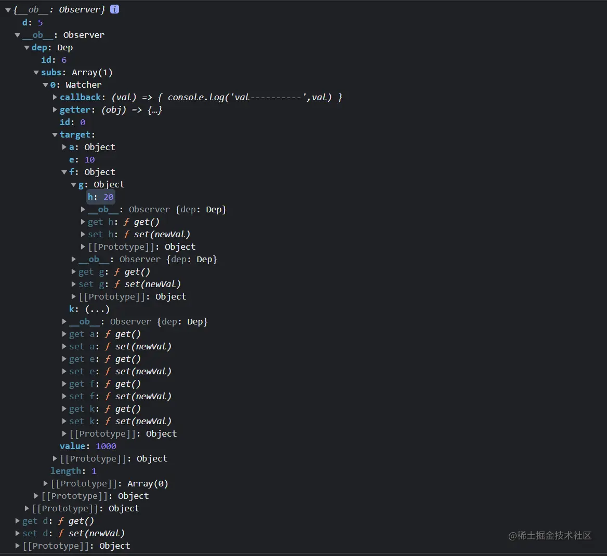This screenshot has width=607, height=556.
Task: Expand the get e: f get() row
Action: (x=64, y=359)
